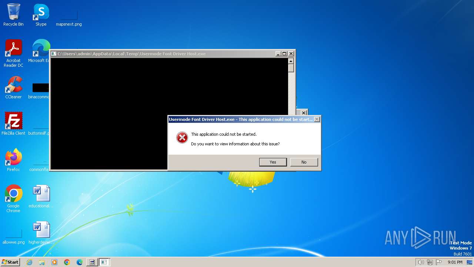Click the console window title bar path

click(131, 54)
